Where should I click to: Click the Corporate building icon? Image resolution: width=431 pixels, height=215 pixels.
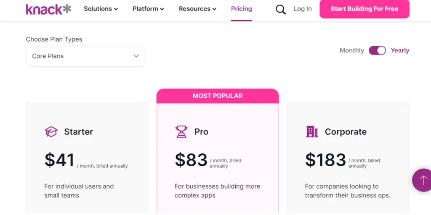point(312,131)
